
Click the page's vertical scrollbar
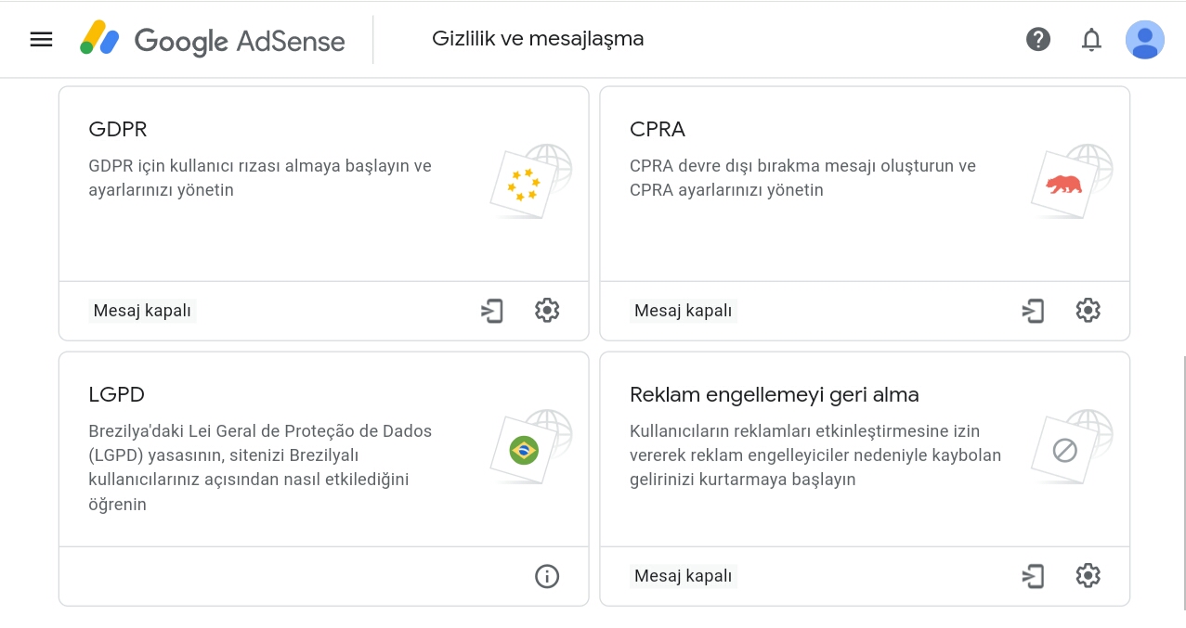point(1182,482)
